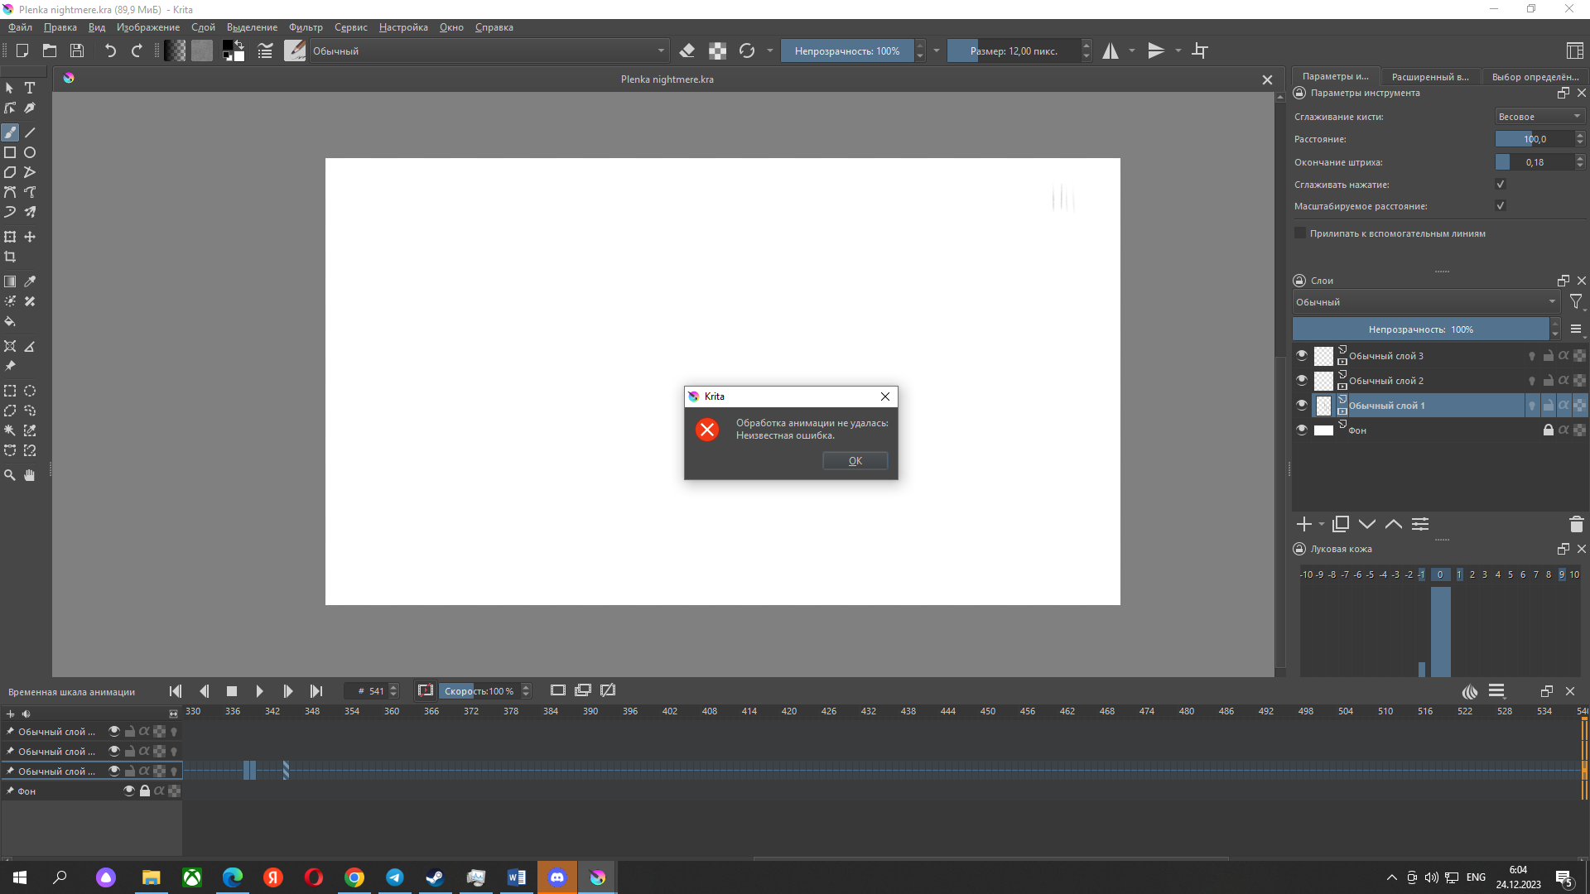Click the Undo arrow icon
1590x894 pixels.
(110, 50)
